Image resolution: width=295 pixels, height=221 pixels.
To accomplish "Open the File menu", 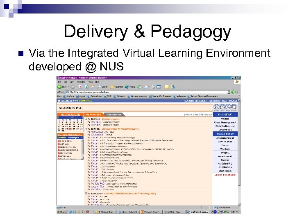I will pos(60,82).
